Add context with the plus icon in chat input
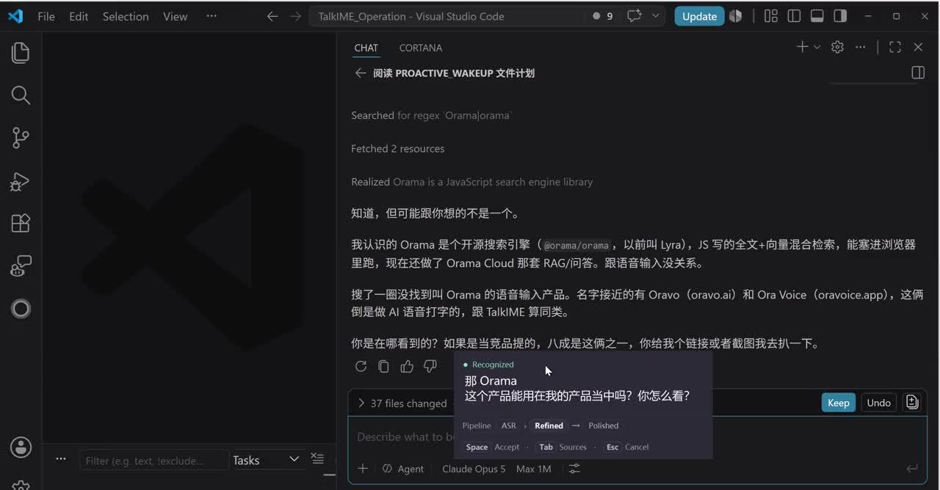The width and height of the screenshot is (940, 490). (363, 469)
